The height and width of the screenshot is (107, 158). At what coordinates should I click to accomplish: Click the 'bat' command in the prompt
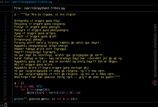pyautogui.click(x=7, y=2)
